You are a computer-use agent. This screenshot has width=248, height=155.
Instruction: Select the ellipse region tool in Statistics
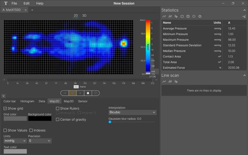(194, 16)
